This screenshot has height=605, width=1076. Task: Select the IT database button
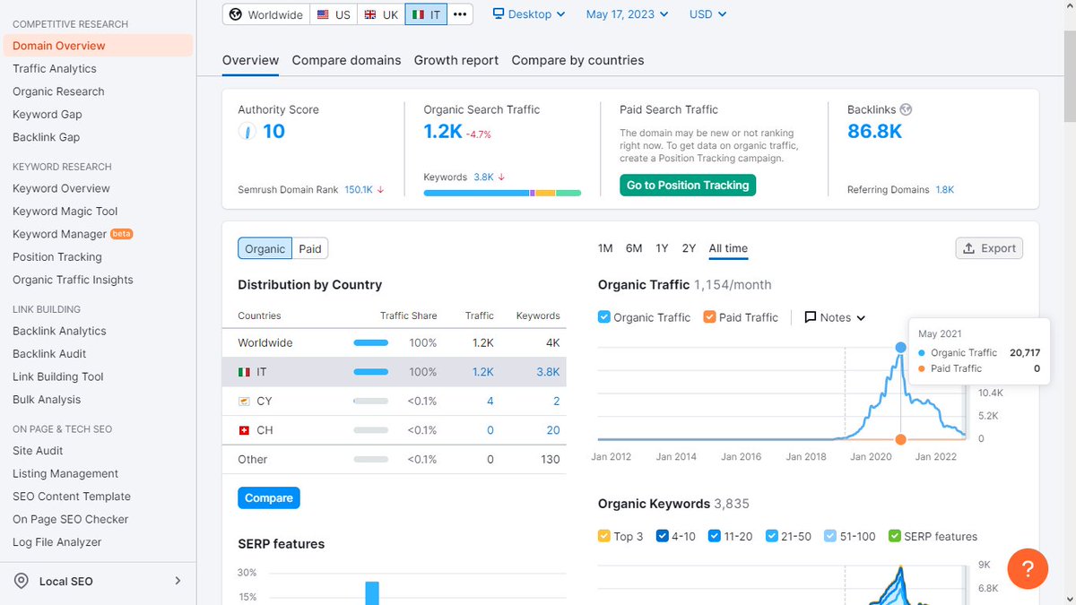click(x=426, y=14)
